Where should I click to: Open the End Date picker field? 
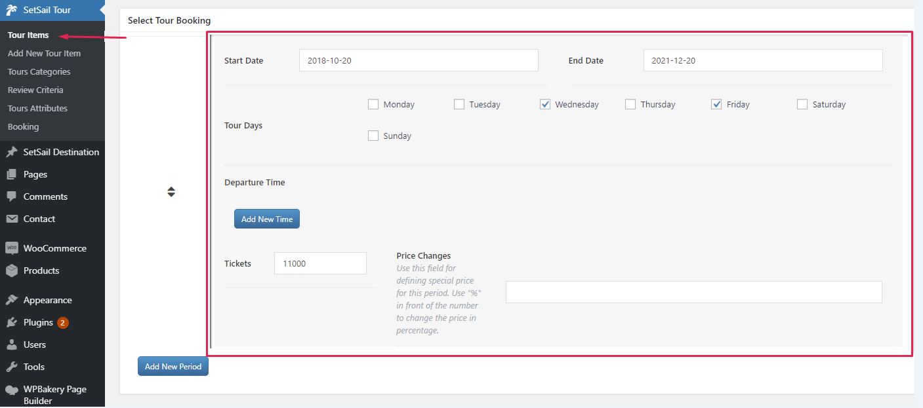tap(762, 60)
